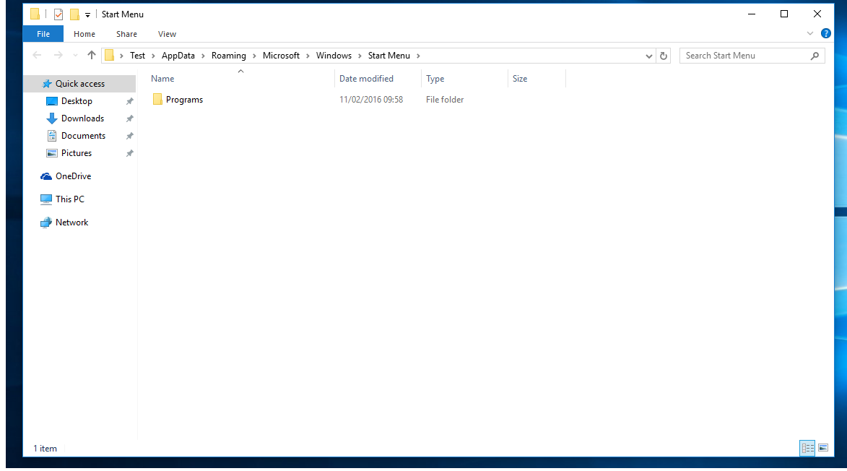This screenshot has height=471, width=847.
Task: Click the pin icon next to Desktop
Action: tap(130, 101)
